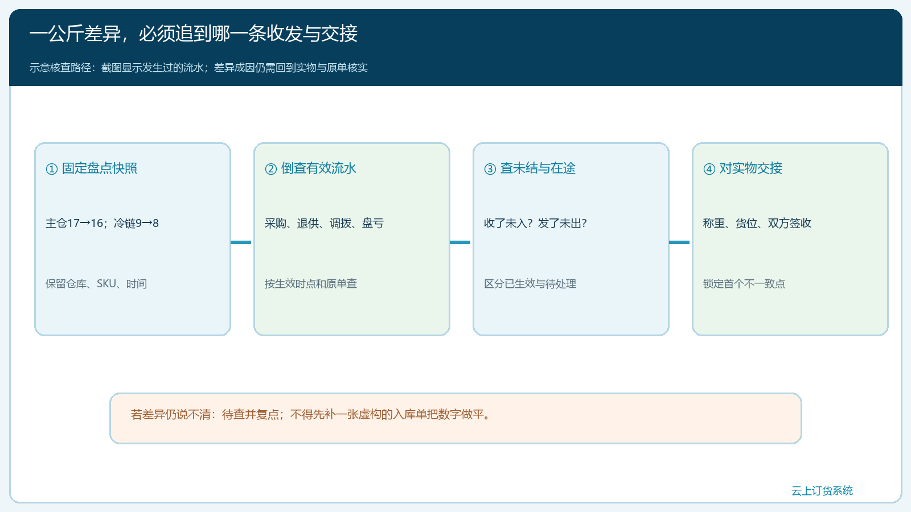Click the 云上订货系统 footer label
Screen dimensions: 911x512
pos(822,490)
